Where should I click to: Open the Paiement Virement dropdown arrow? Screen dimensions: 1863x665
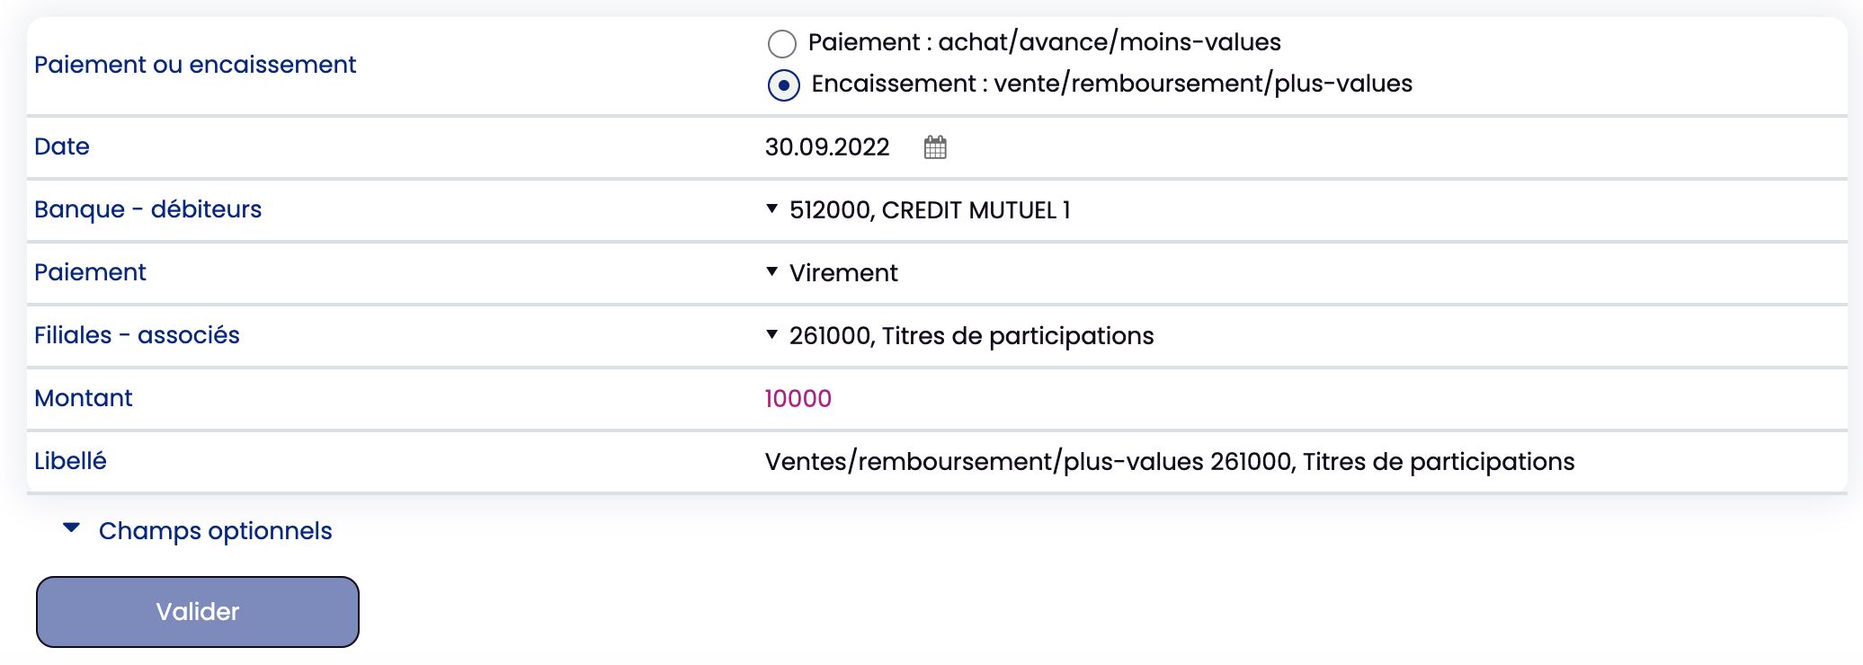(771, 271)
